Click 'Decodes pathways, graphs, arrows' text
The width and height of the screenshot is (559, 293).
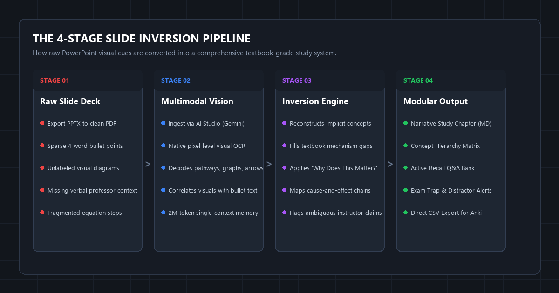point(216,168)
